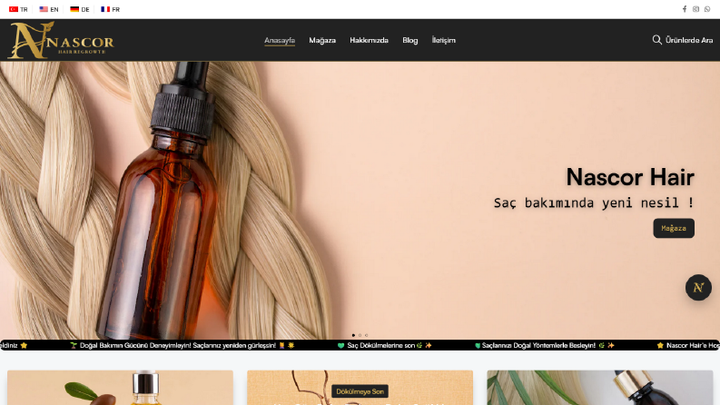Open İletişim contact page
The image size is (720, 405).
click(x=444, y=40)
